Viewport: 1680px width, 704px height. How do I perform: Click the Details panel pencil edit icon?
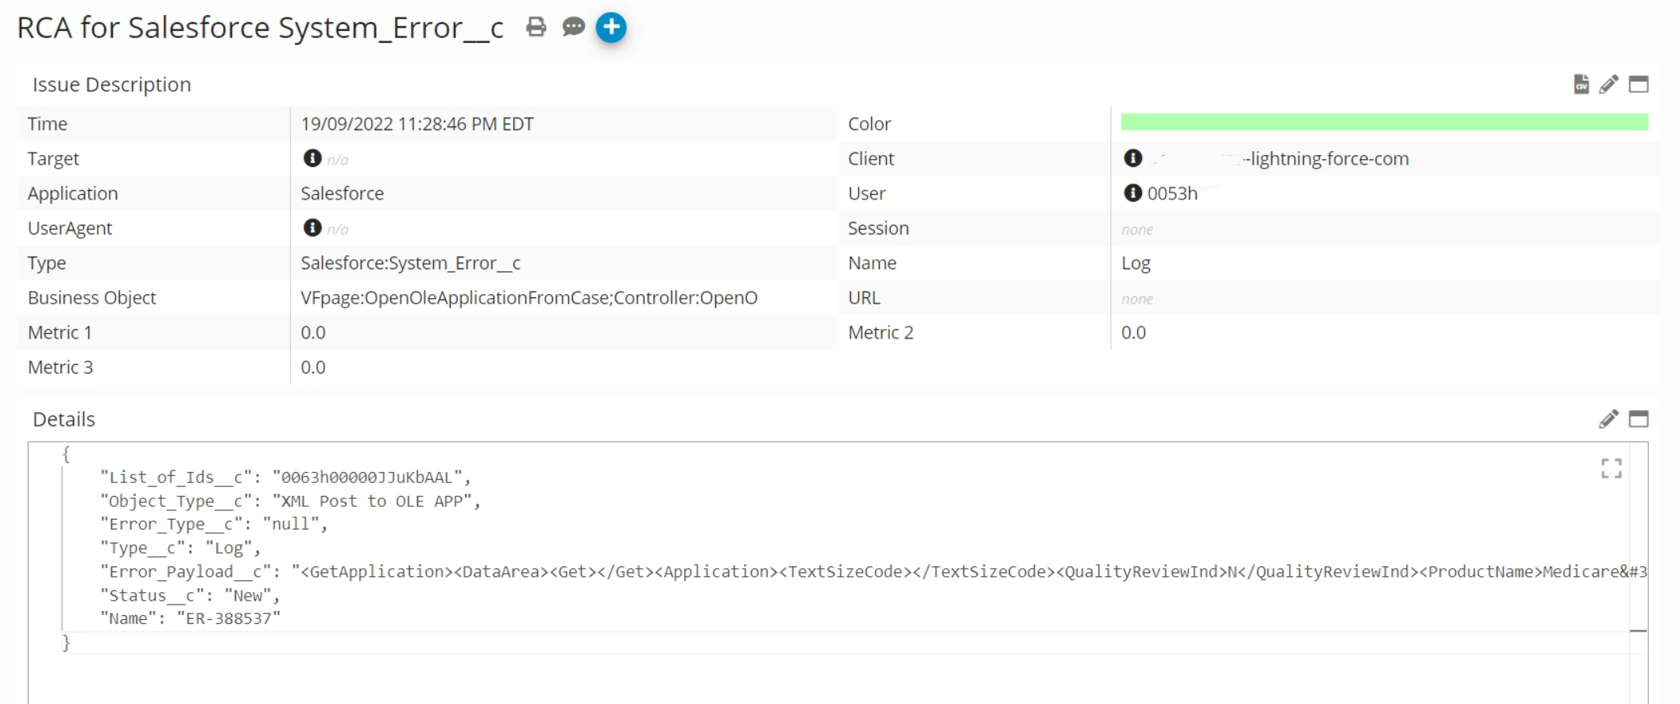[1608, 419]
